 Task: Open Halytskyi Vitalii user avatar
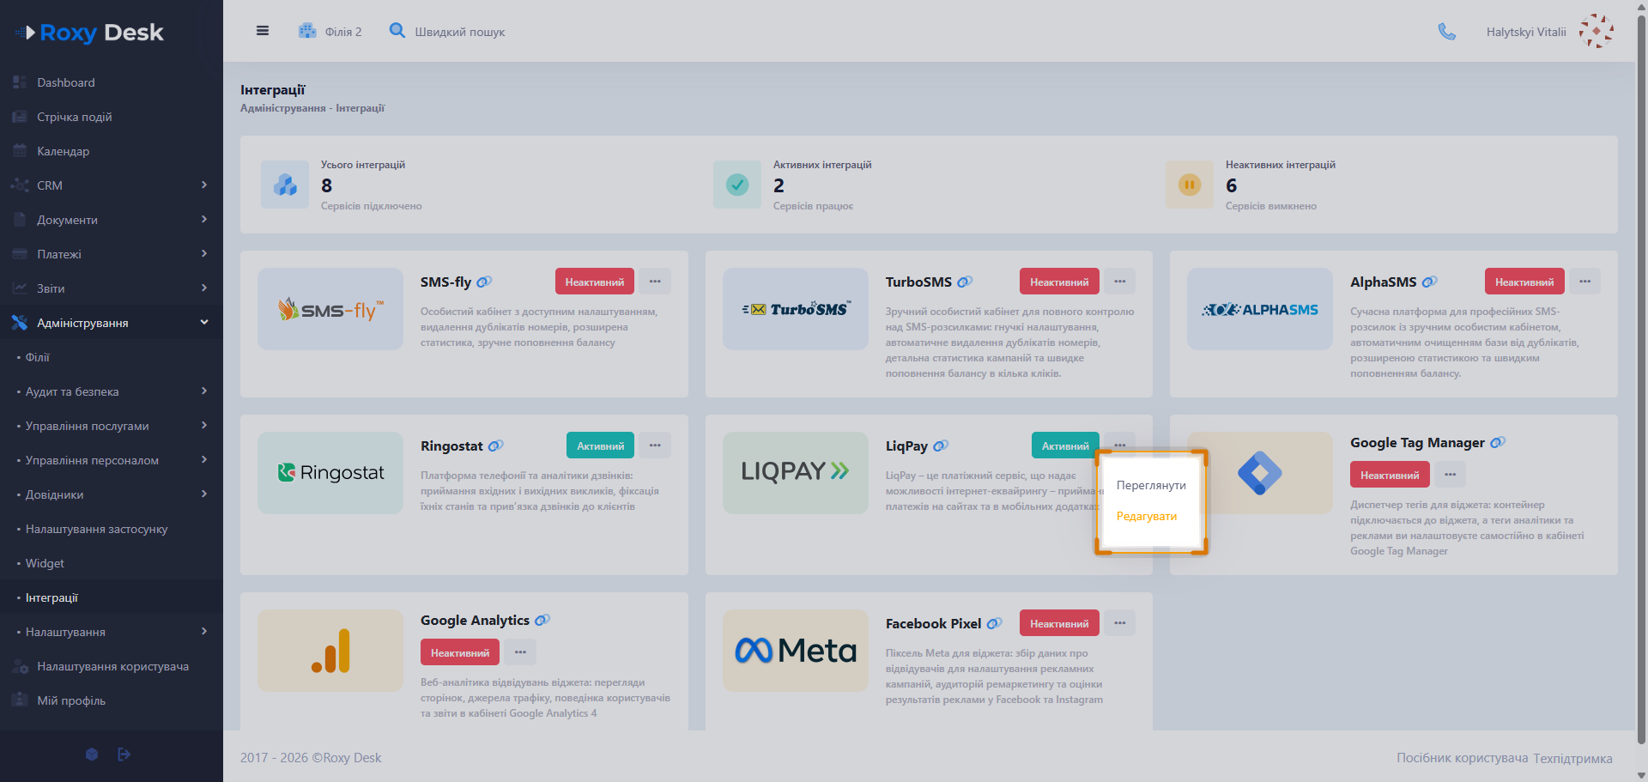tap(1596, 31)
